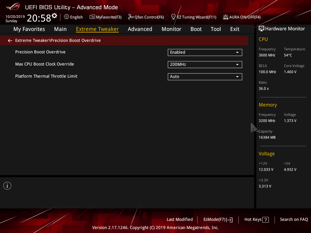
Task: Click the EZ Tuning lightbulb icon
Action: coord(173,17)
